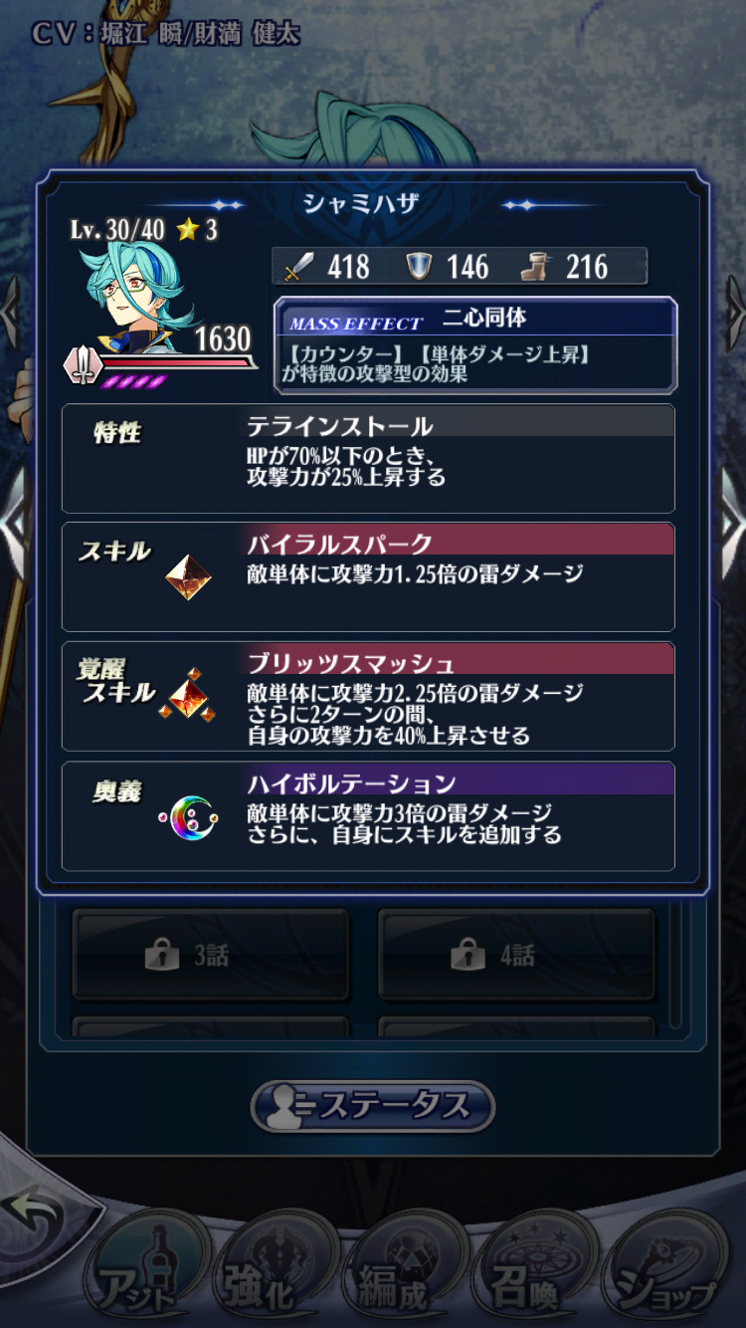
Task: Tap the sword attack stat 418
Action: pyautogui.click(x=327, y=267)
